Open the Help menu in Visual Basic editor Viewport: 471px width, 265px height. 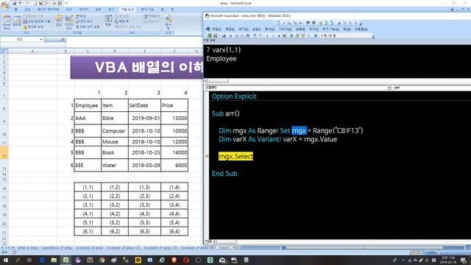(361, 29)
